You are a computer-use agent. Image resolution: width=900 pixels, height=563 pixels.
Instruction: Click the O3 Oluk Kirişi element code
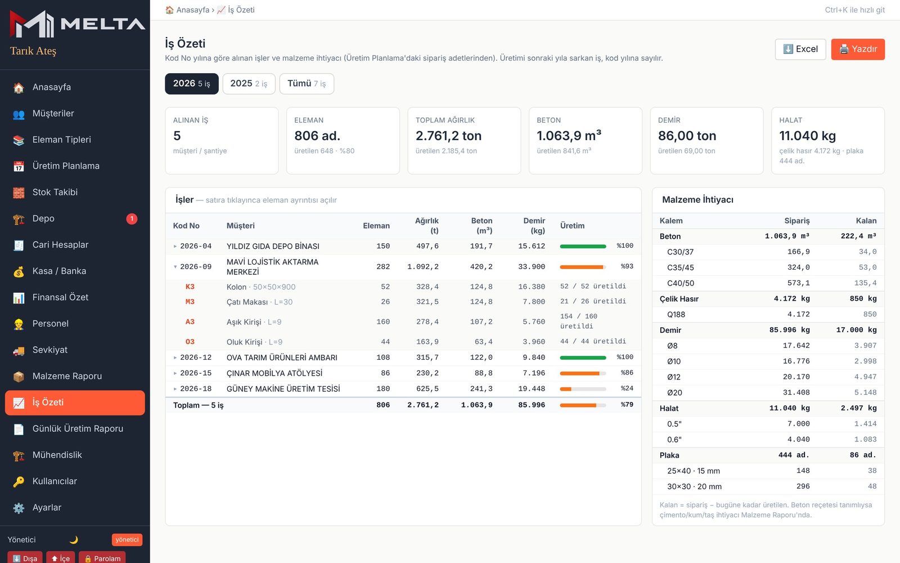tap(190, 342)
